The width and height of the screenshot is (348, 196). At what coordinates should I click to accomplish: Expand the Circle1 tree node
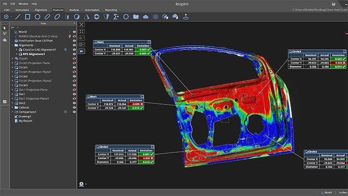tap(13, 67)
